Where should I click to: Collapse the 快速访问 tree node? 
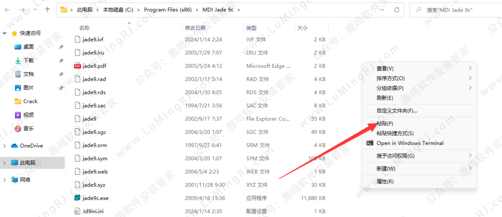coord(5,33)
